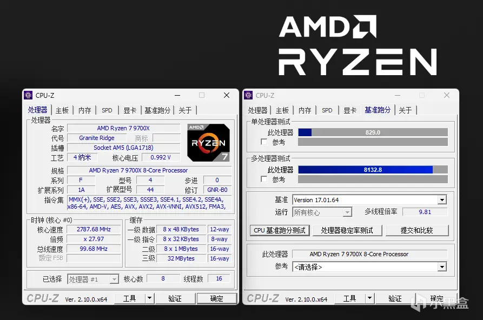Open the 参考 <请选择> dropdown
483x320 pixels.
442,266
